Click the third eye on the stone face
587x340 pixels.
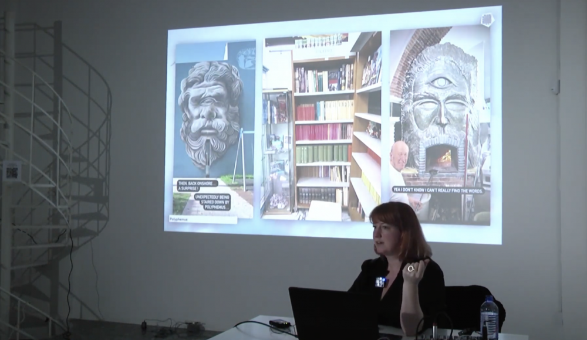point(440,83)
